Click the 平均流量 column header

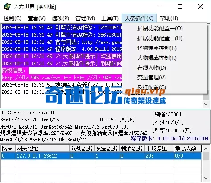[x=159, y=148]
